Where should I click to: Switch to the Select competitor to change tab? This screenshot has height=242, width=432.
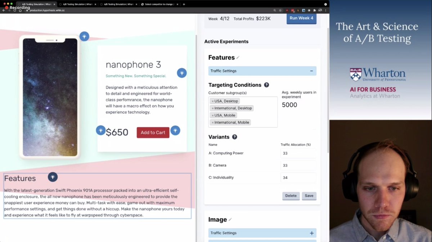(160, 4)
